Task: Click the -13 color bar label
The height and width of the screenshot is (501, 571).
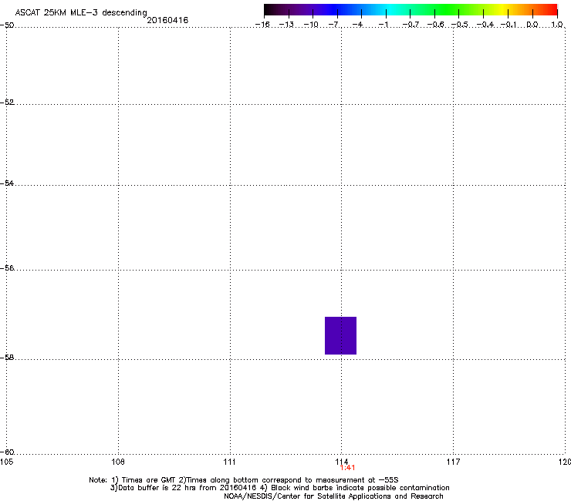Action: click(286, 25)
